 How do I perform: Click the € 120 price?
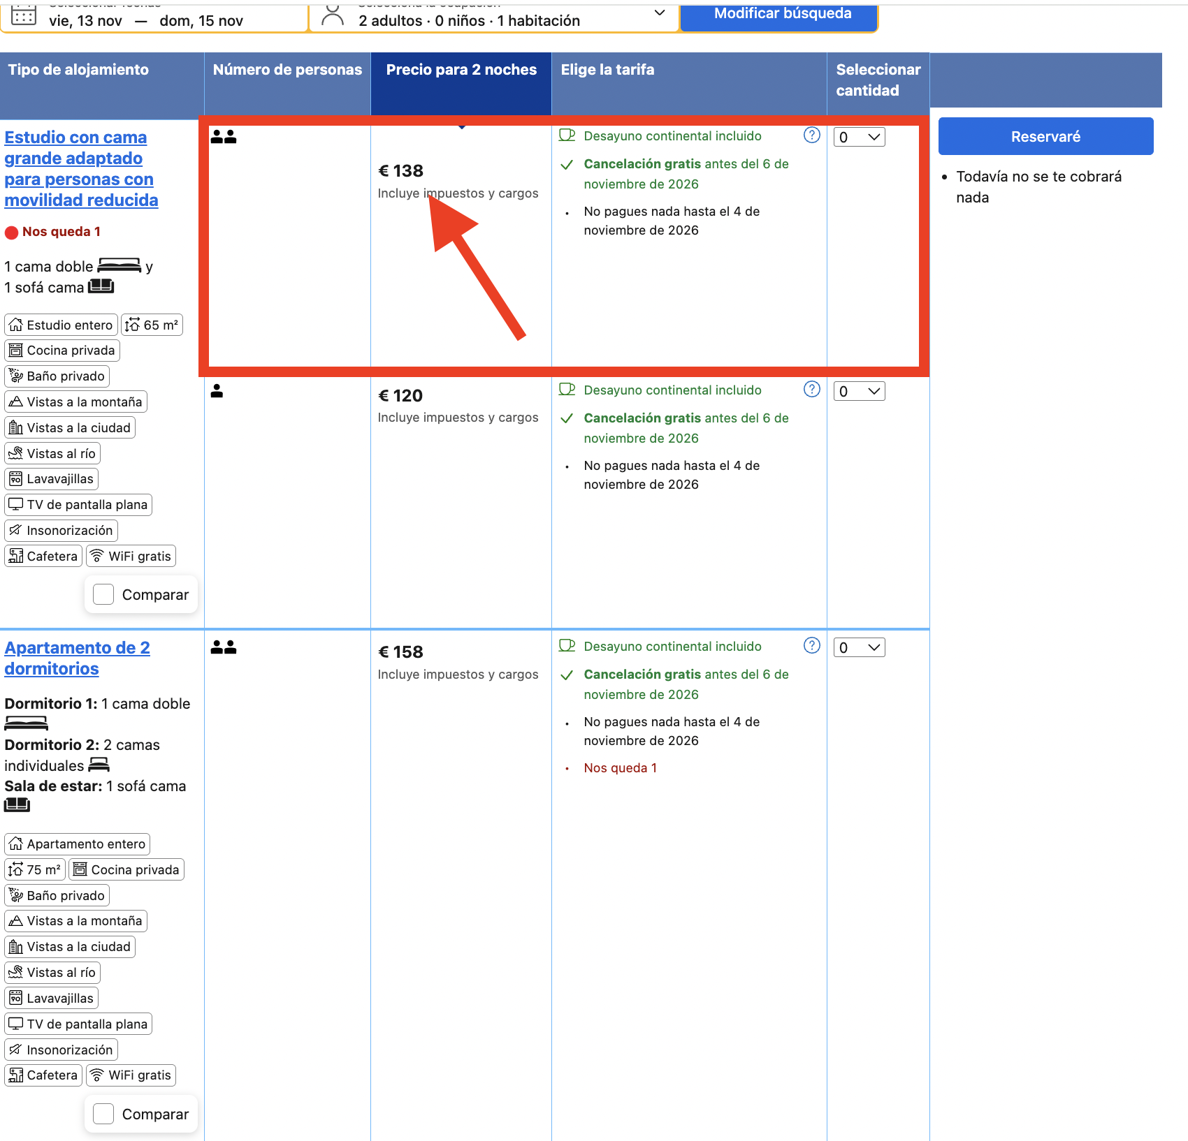(400, 396)
